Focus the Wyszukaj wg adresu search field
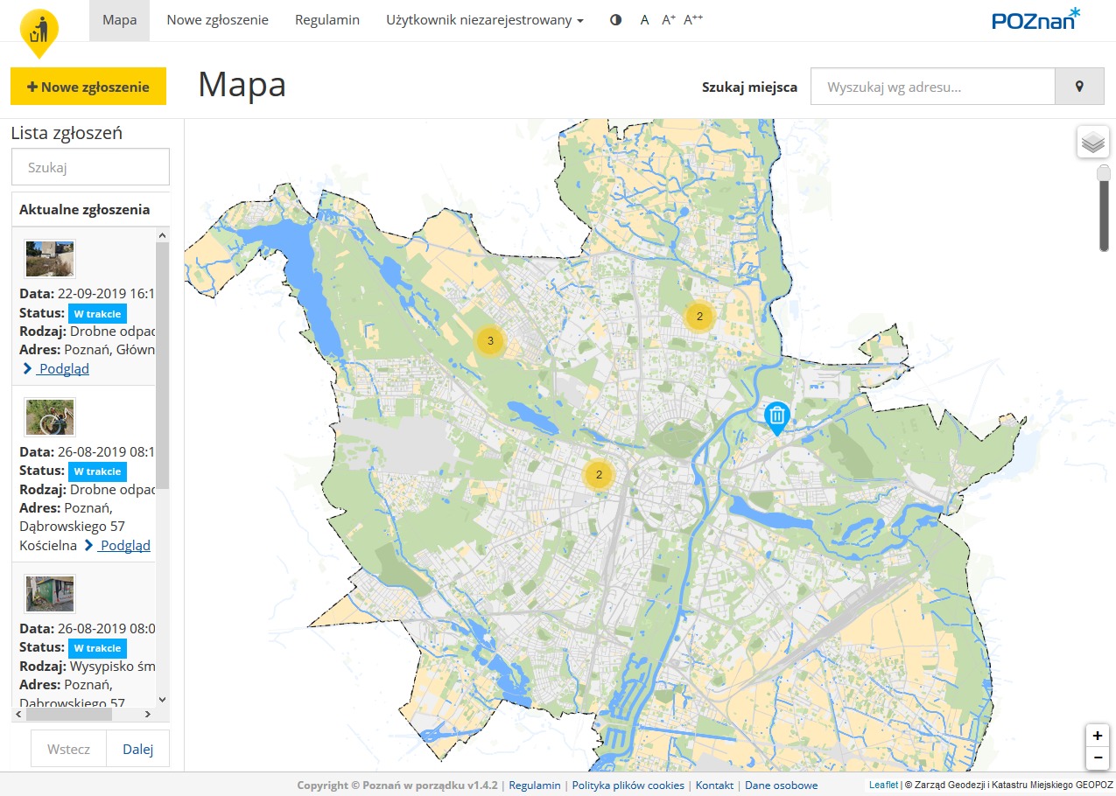Viewport: 1116px width, 796px height. (x=932, y=87)
